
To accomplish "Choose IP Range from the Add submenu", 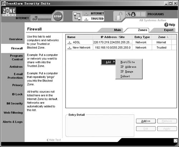I will coord(127,72).
